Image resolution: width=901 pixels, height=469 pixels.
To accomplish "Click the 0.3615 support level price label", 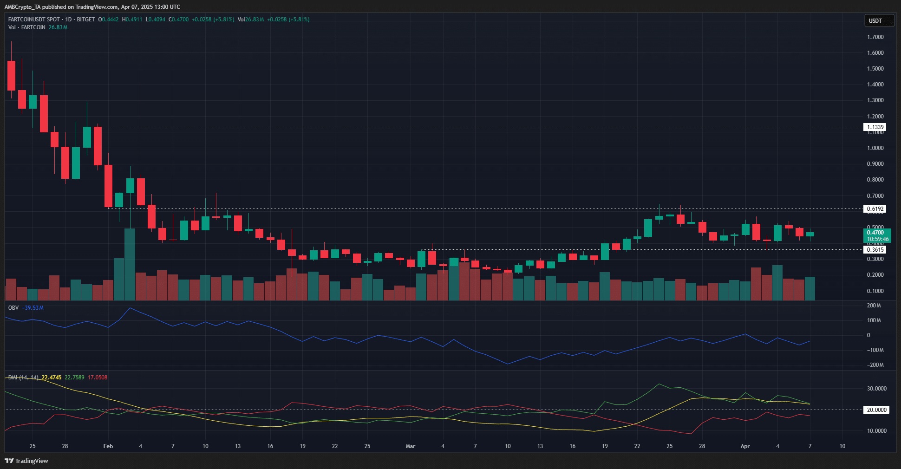I will (875, 250).
